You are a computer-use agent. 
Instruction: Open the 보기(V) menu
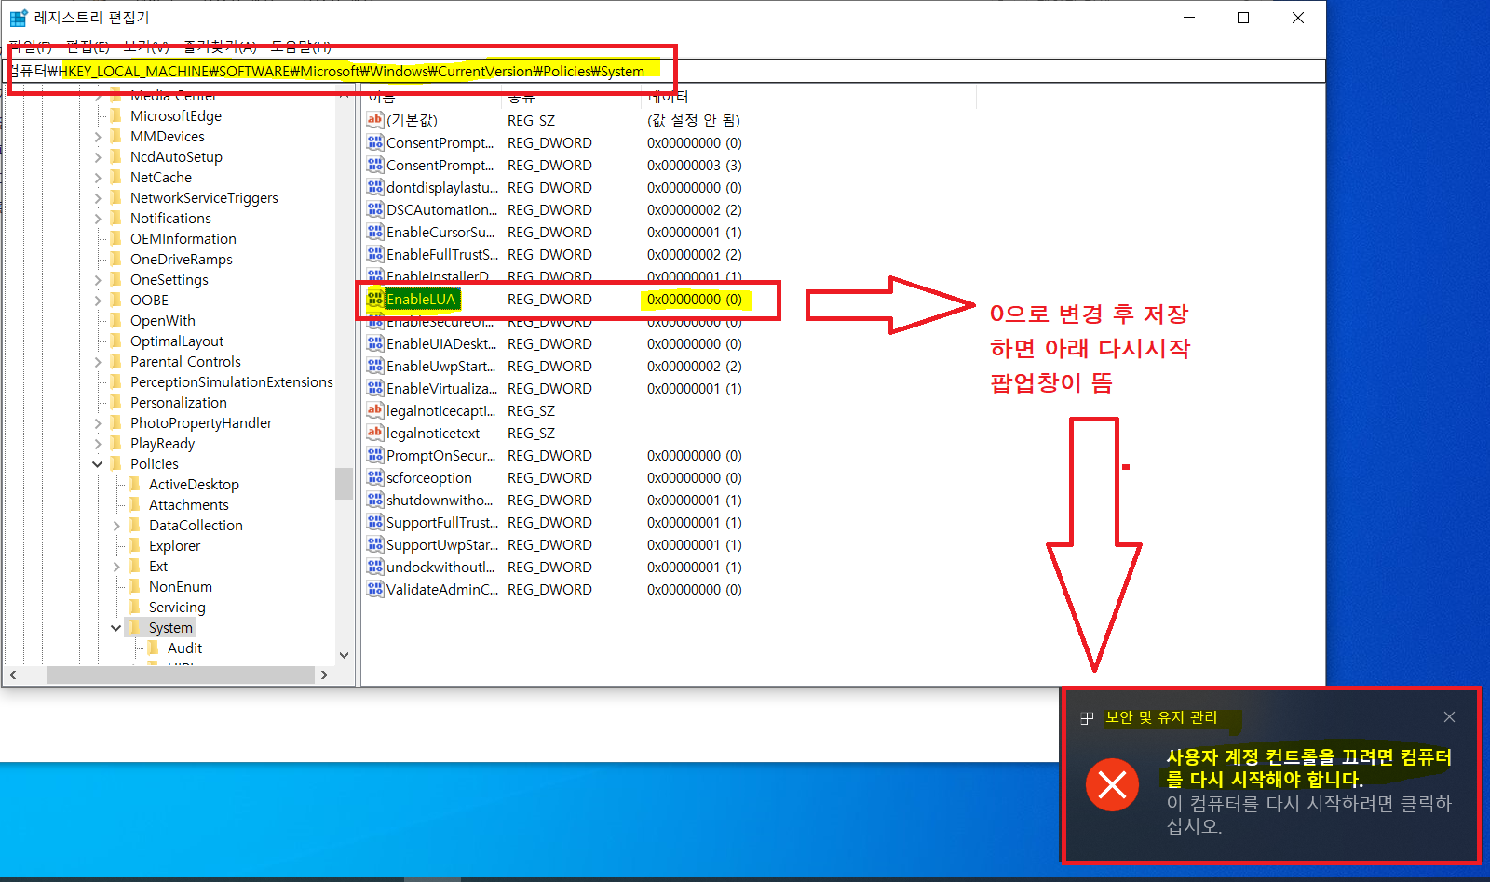tap(146, 47)
